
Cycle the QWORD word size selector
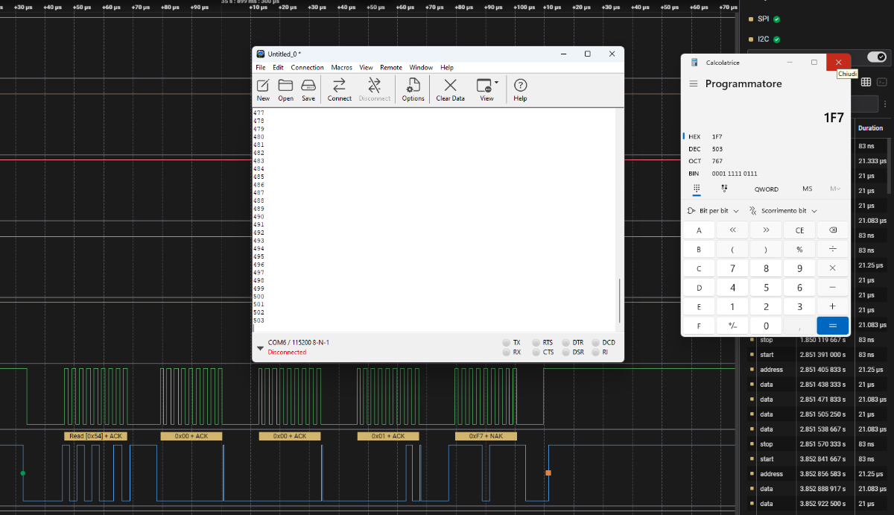pos(766,189)
